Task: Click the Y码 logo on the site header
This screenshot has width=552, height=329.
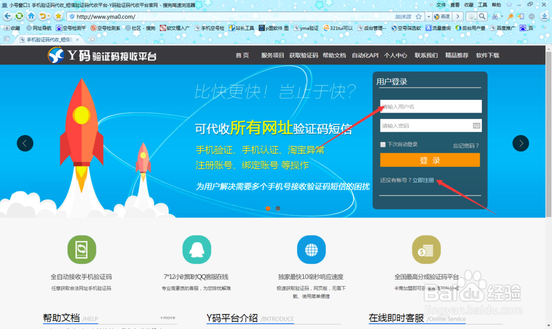Action: pyautogui.click(x=102, y=55)
